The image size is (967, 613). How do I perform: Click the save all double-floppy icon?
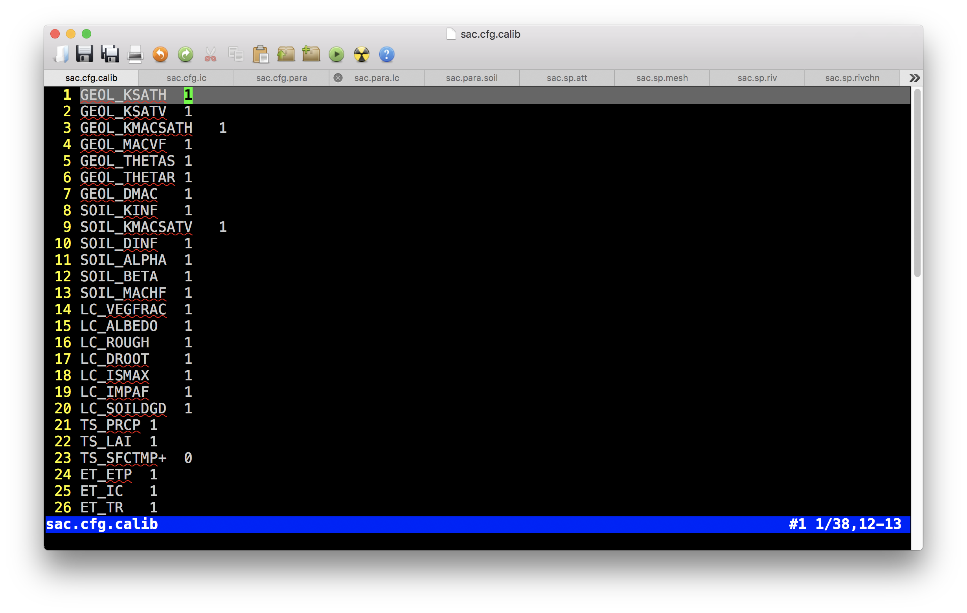[x=110, y=54]
